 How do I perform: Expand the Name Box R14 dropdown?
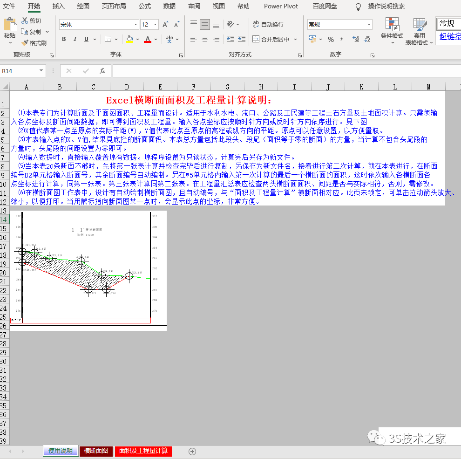[x=41, y=71]
